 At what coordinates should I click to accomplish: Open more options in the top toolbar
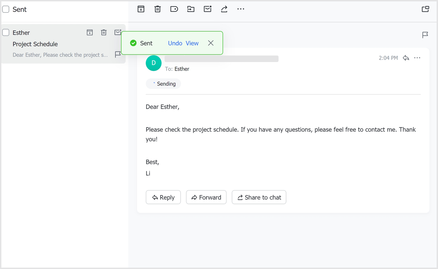coord(241,9)
